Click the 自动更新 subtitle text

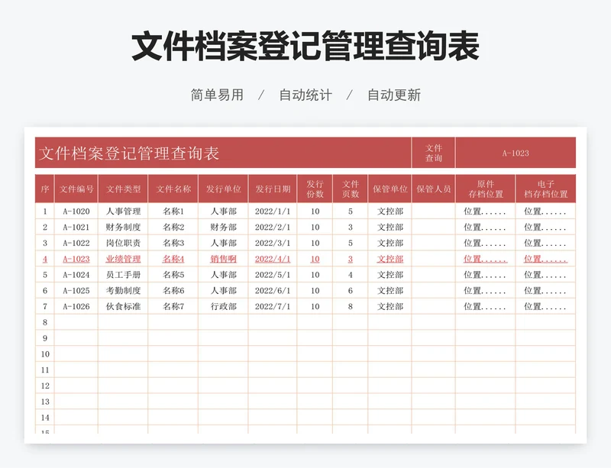[394, 95]
